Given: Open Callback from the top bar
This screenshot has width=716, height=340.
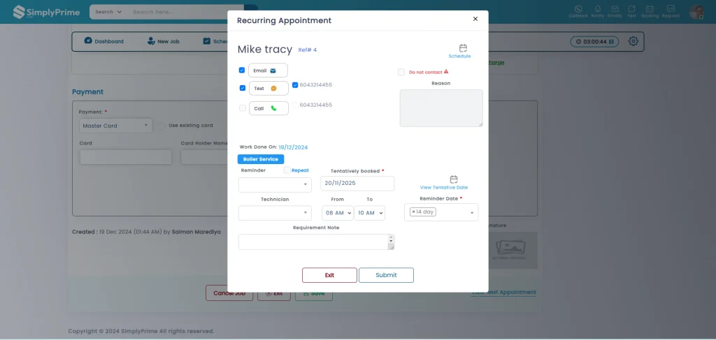Looking at the screenshot, I should click(578, 11).
